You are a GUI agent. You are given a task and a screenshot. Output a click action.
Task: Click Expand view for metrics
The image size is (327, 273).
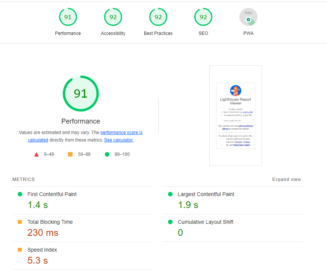tap(286, 179)
